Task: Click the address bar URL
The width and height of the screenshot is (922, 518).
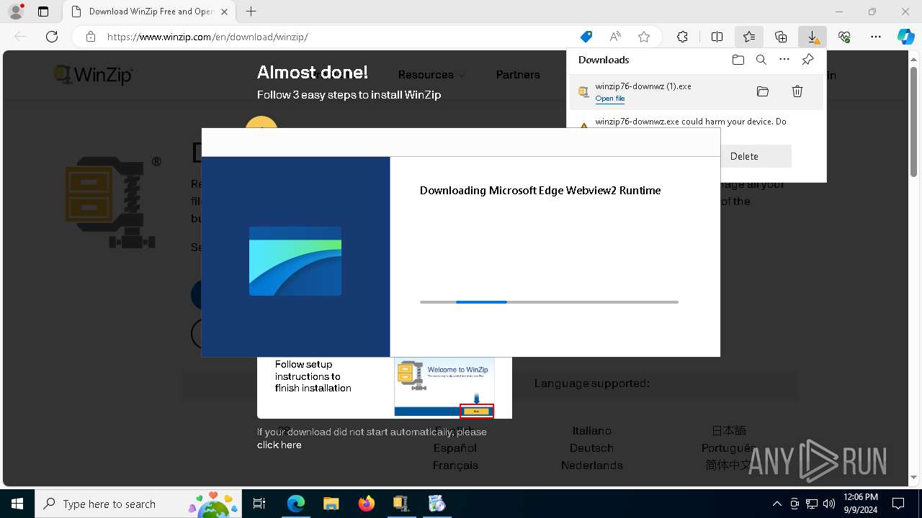Action: click(x=207, y=37)
